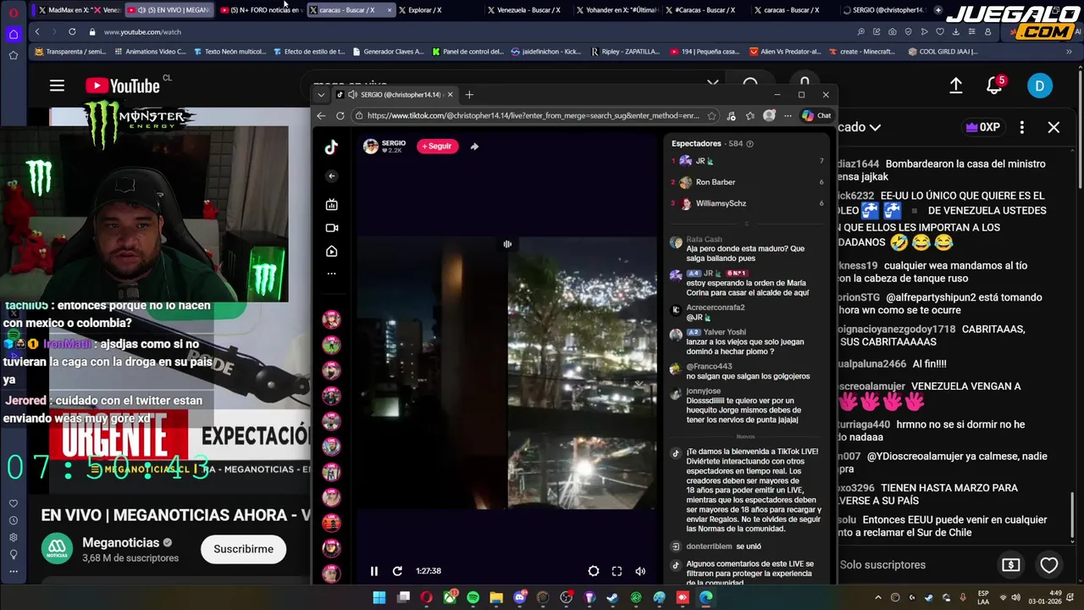Send a Super Chat using the dollar icon

coord(1010,565)
